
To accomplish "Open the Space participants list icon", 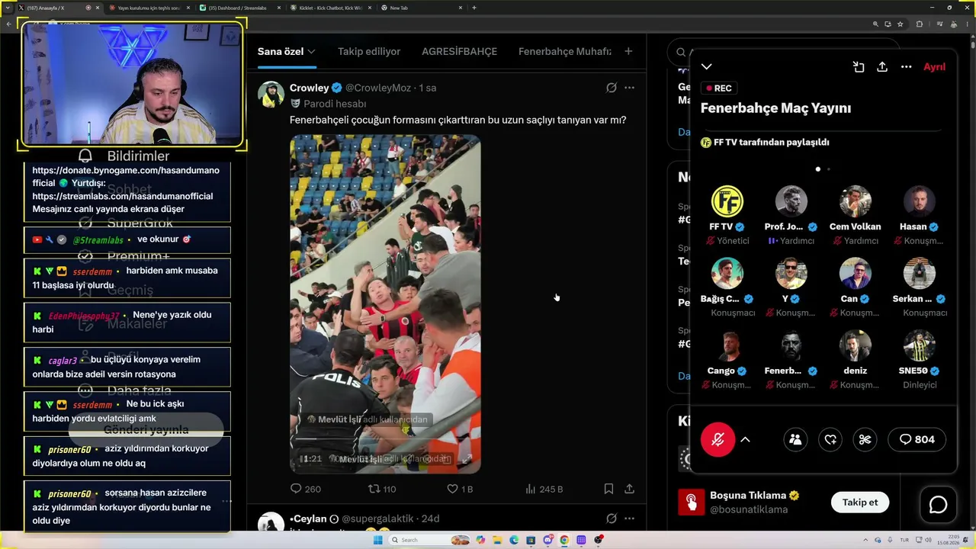I will click(x=795, y=439).
